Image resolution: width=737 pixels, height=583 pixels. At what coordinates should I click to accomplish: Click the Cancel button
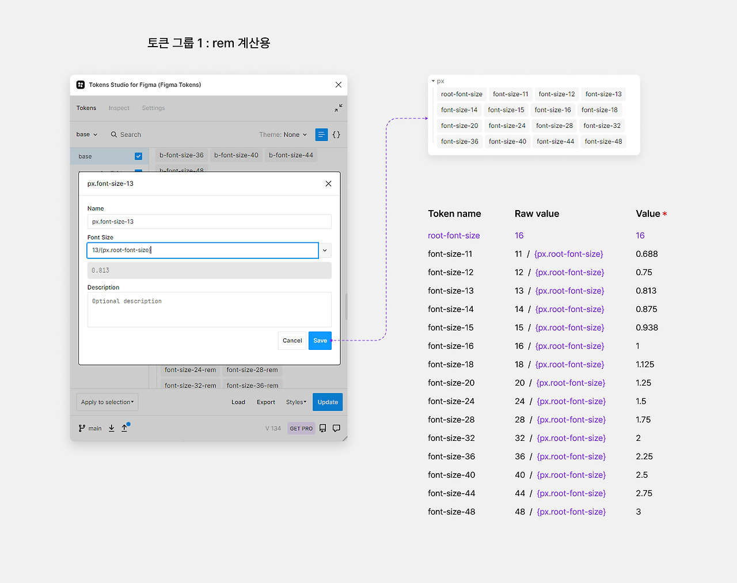[292, 341]
